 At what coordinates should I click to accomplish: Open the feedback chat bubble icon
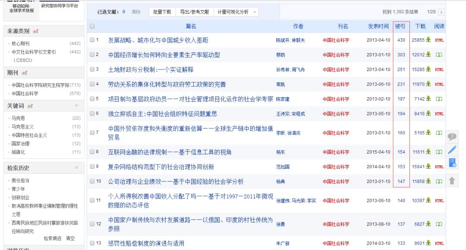(452, 136)
